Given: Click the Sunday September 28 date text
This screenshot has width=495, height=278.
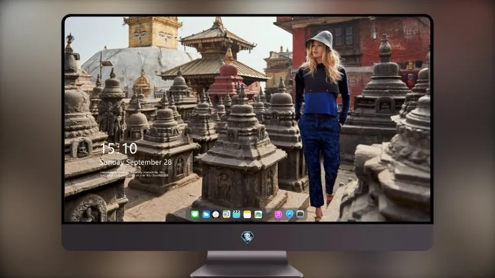Looking at the screenshot, I should click(x=136, y=162).
